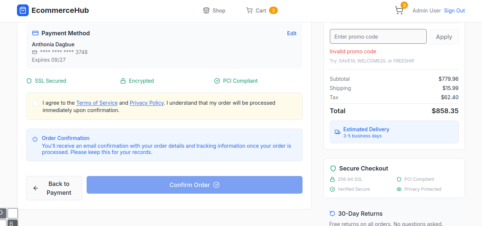Click the Order Confirmation info icon
This screenshot has height=226, width=482.
pyautogui.click(x=35, y=139)
